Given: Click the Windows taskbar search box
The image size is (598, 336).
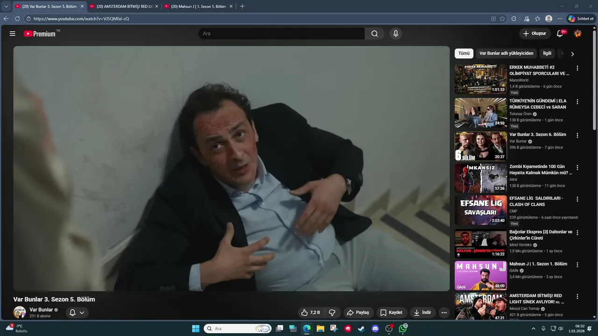Looking at the screenshot, I should coord(237,329).
